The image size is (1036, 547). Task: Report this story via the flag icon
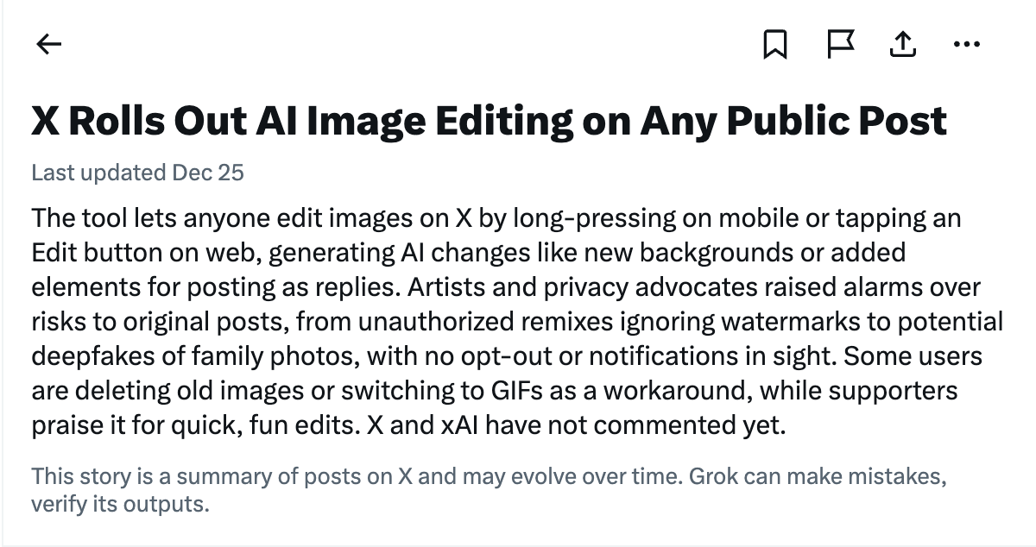click(840, 44)
